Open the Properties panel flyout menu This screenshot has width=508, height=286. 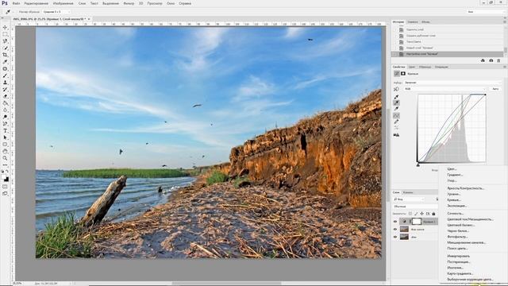click(505, 67)
